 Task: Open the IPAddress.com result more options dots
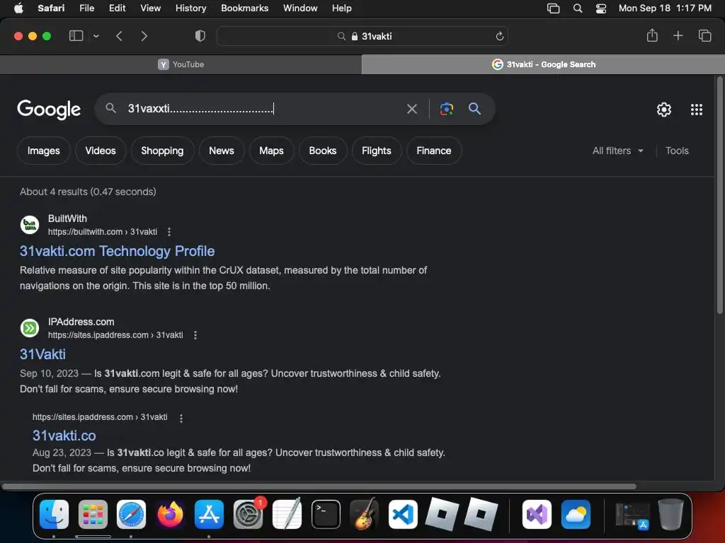[195, 335]
